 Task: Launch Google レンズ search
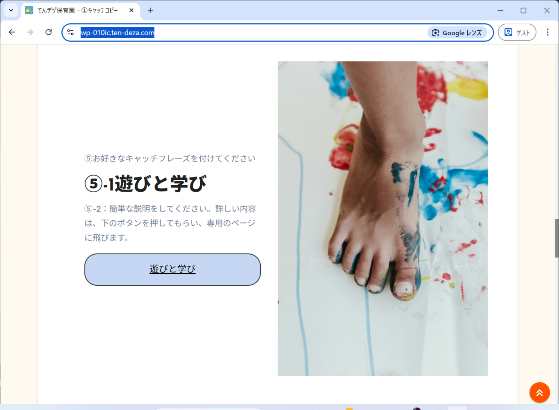tap(457, 32)
